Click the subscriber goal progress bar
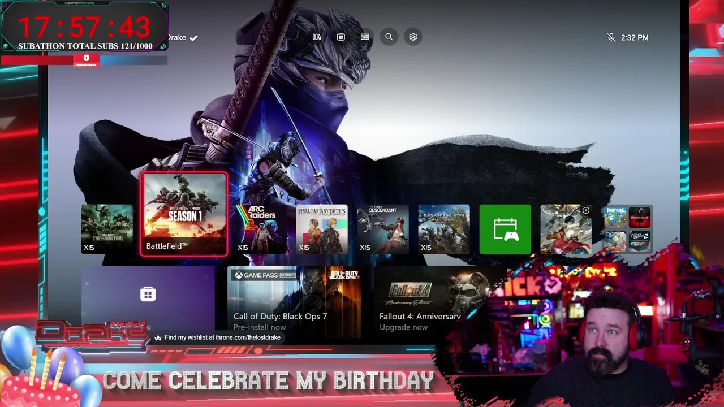The height and width of the screenshot is (407, 724). pos(84,59)
